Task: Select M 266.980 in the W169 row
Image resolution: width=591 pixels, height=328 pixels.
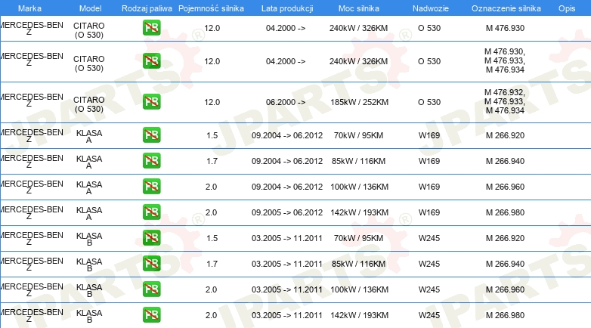Action: pyautogui.click(x=505, y=212)
